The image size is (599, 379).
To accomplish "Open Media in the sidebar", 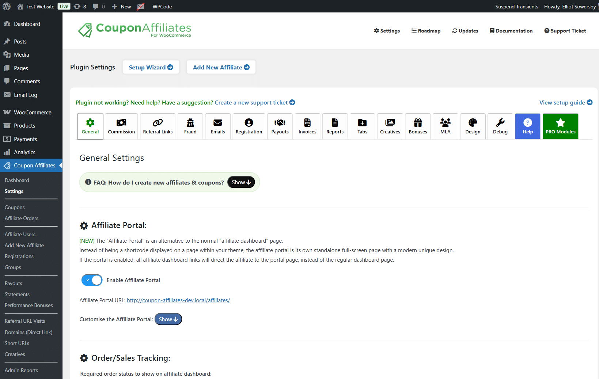I will (31, 55).
